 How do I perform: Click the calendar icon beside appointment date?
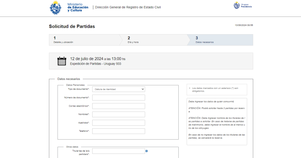point(62,61)
